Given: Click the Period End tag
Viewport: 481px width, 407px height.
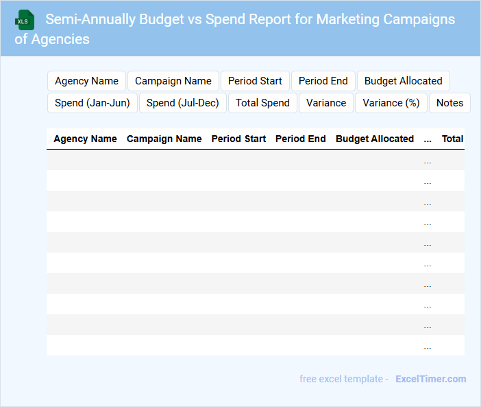Looking at the screenshot, I should 323,81.
